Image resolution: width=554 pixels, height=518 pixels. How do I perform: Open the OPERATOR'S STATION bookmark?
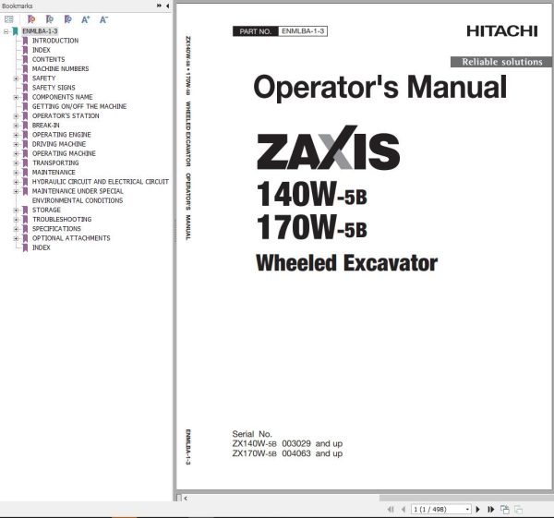[x=66, y=116]
